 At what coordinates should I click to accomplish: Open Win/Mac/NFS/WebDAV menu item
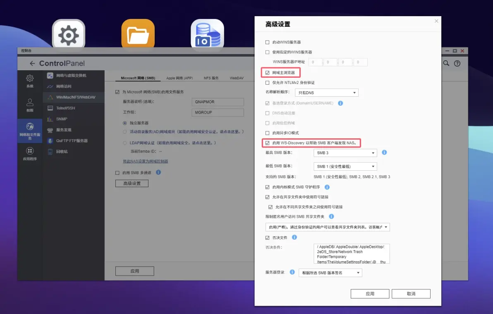coord(74,98)
